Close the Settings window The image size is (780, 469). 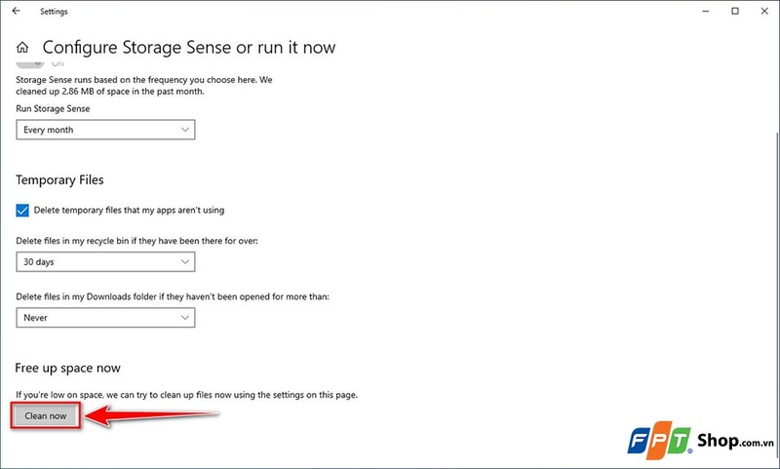point(764,11)
